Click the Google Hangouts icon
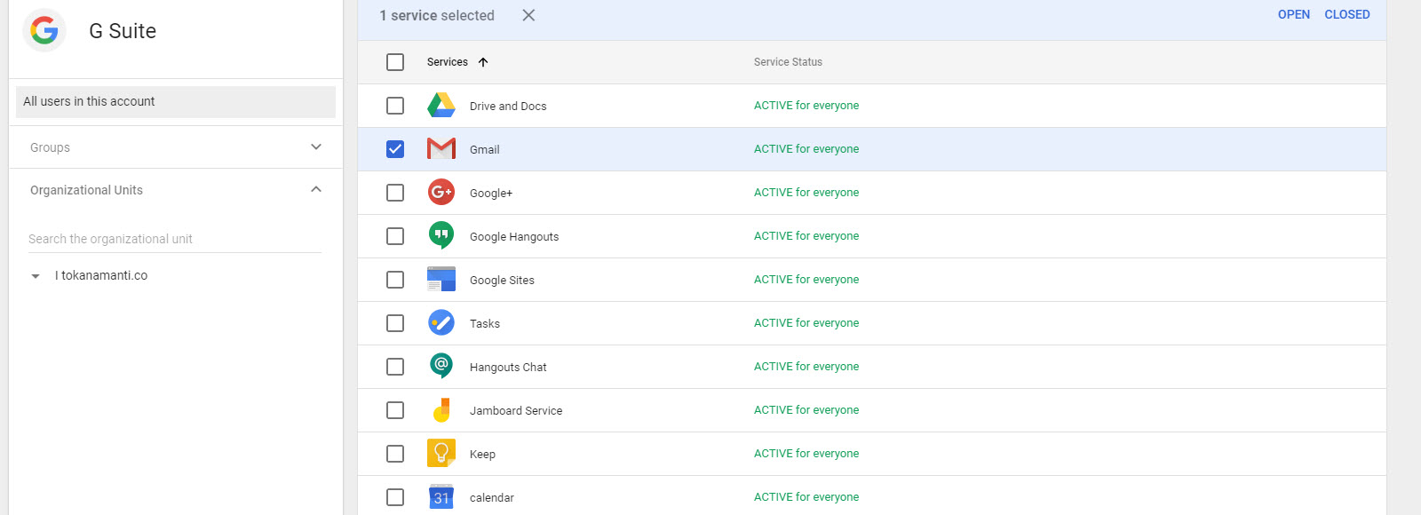 tap(441, 235)
